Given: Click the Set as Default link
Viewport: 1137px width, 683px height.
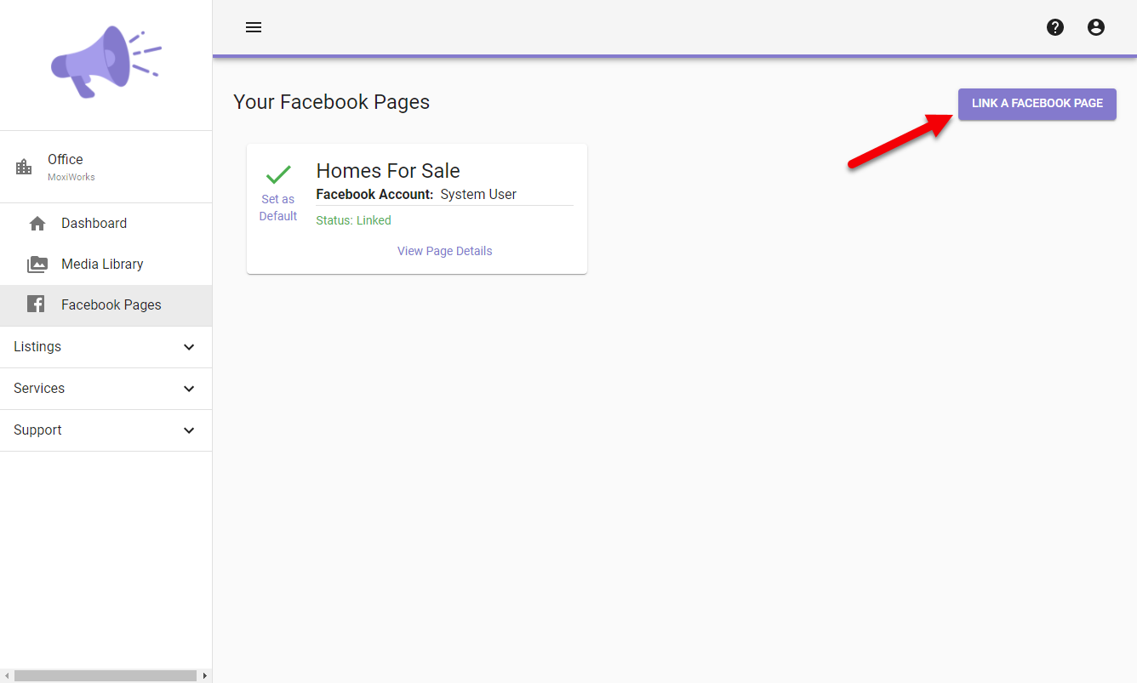Looking at the screenshot, I should [x=278, y=208].
